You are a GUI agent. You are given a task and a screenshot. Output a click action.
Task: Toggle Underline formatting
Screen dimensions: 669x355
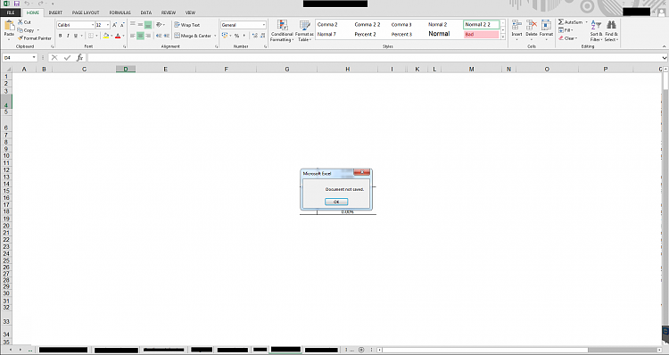click(76, 36)
